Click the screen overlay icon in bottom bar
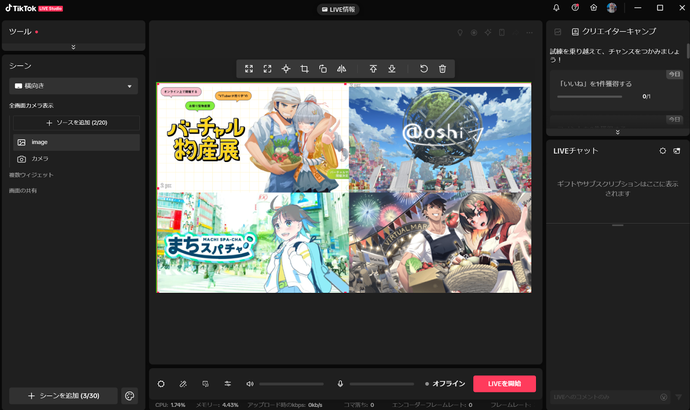The width and height of the screenshot is (690, 410). tap(206, 384)
